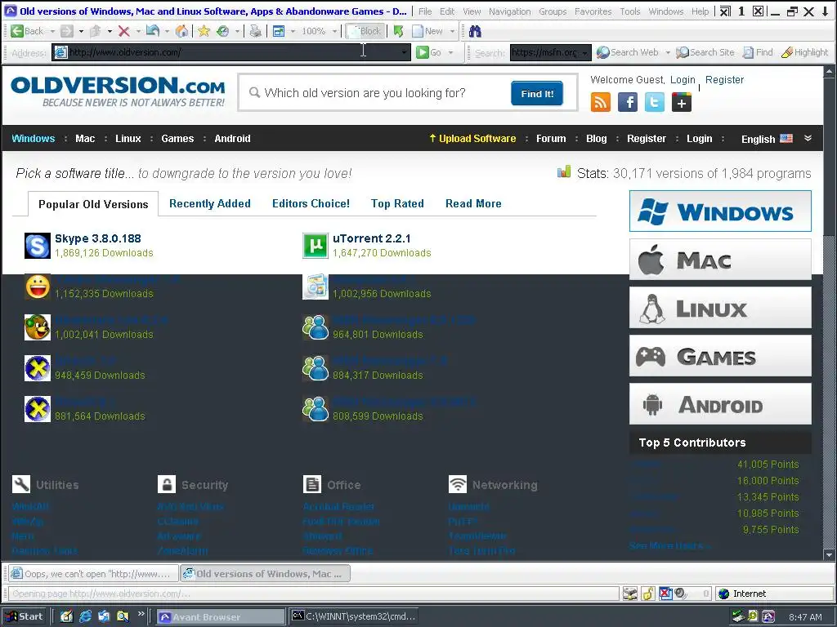Open the RSS feed icon
This screenshot has height=627, width=837.
tap(601, 102)
